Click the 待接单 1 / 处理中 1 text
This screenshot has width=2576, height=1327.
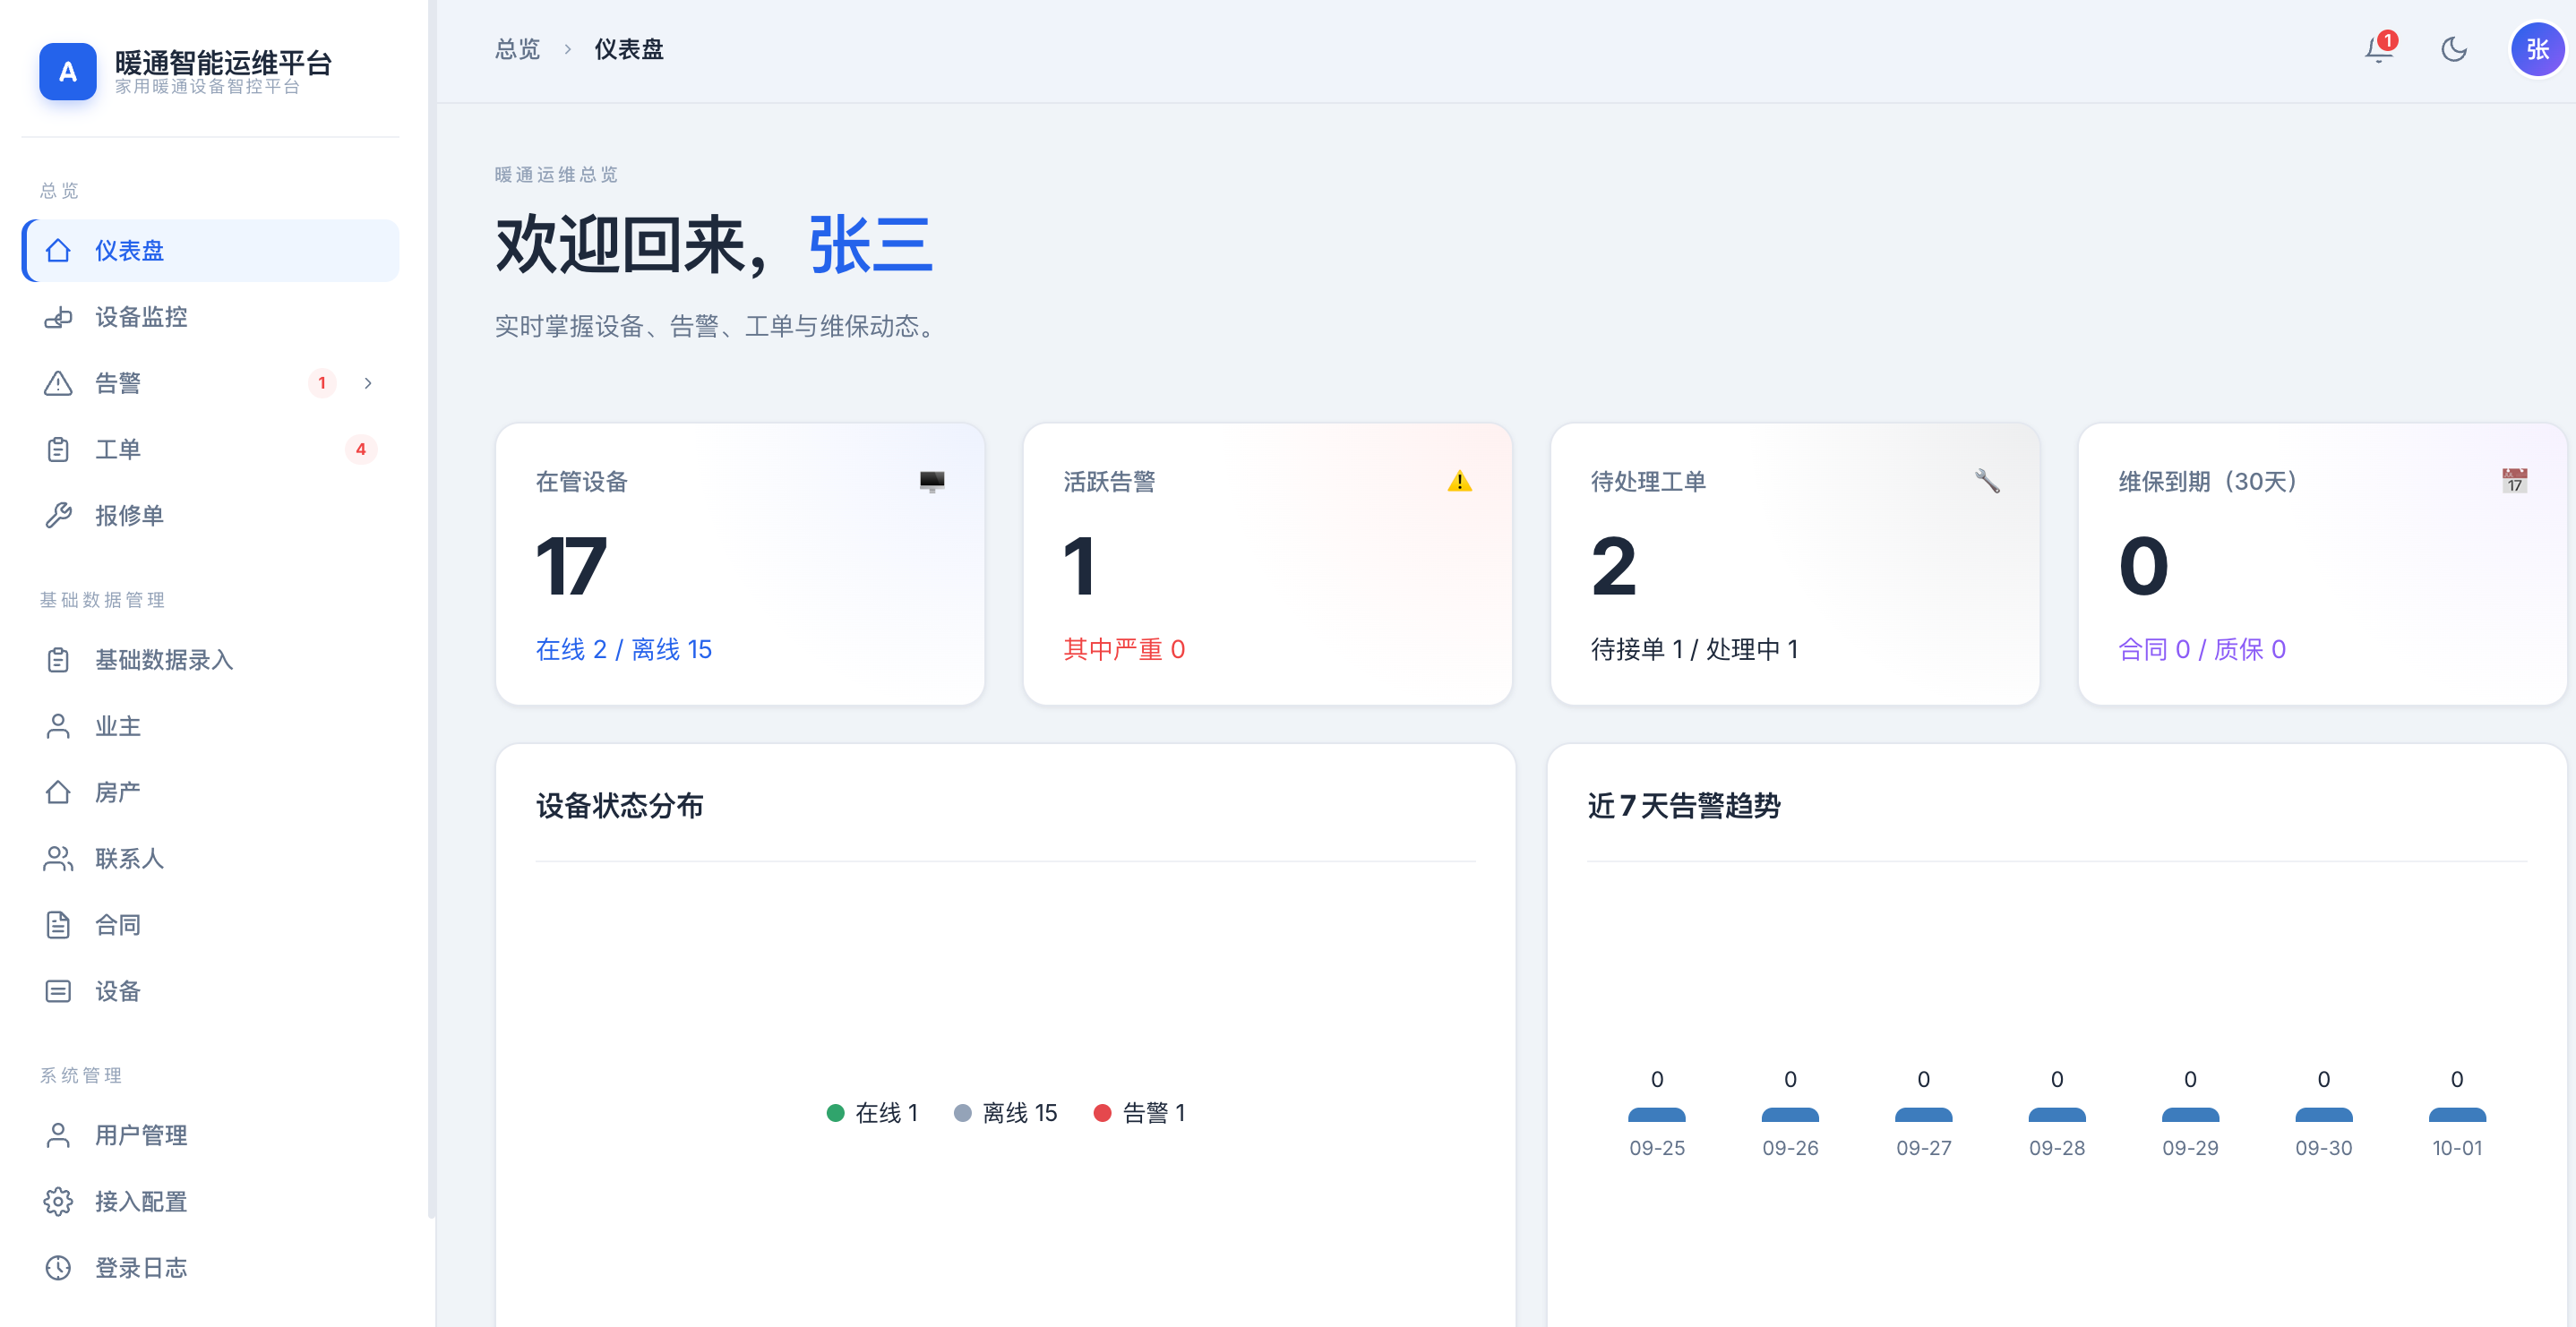point(1695,649)
